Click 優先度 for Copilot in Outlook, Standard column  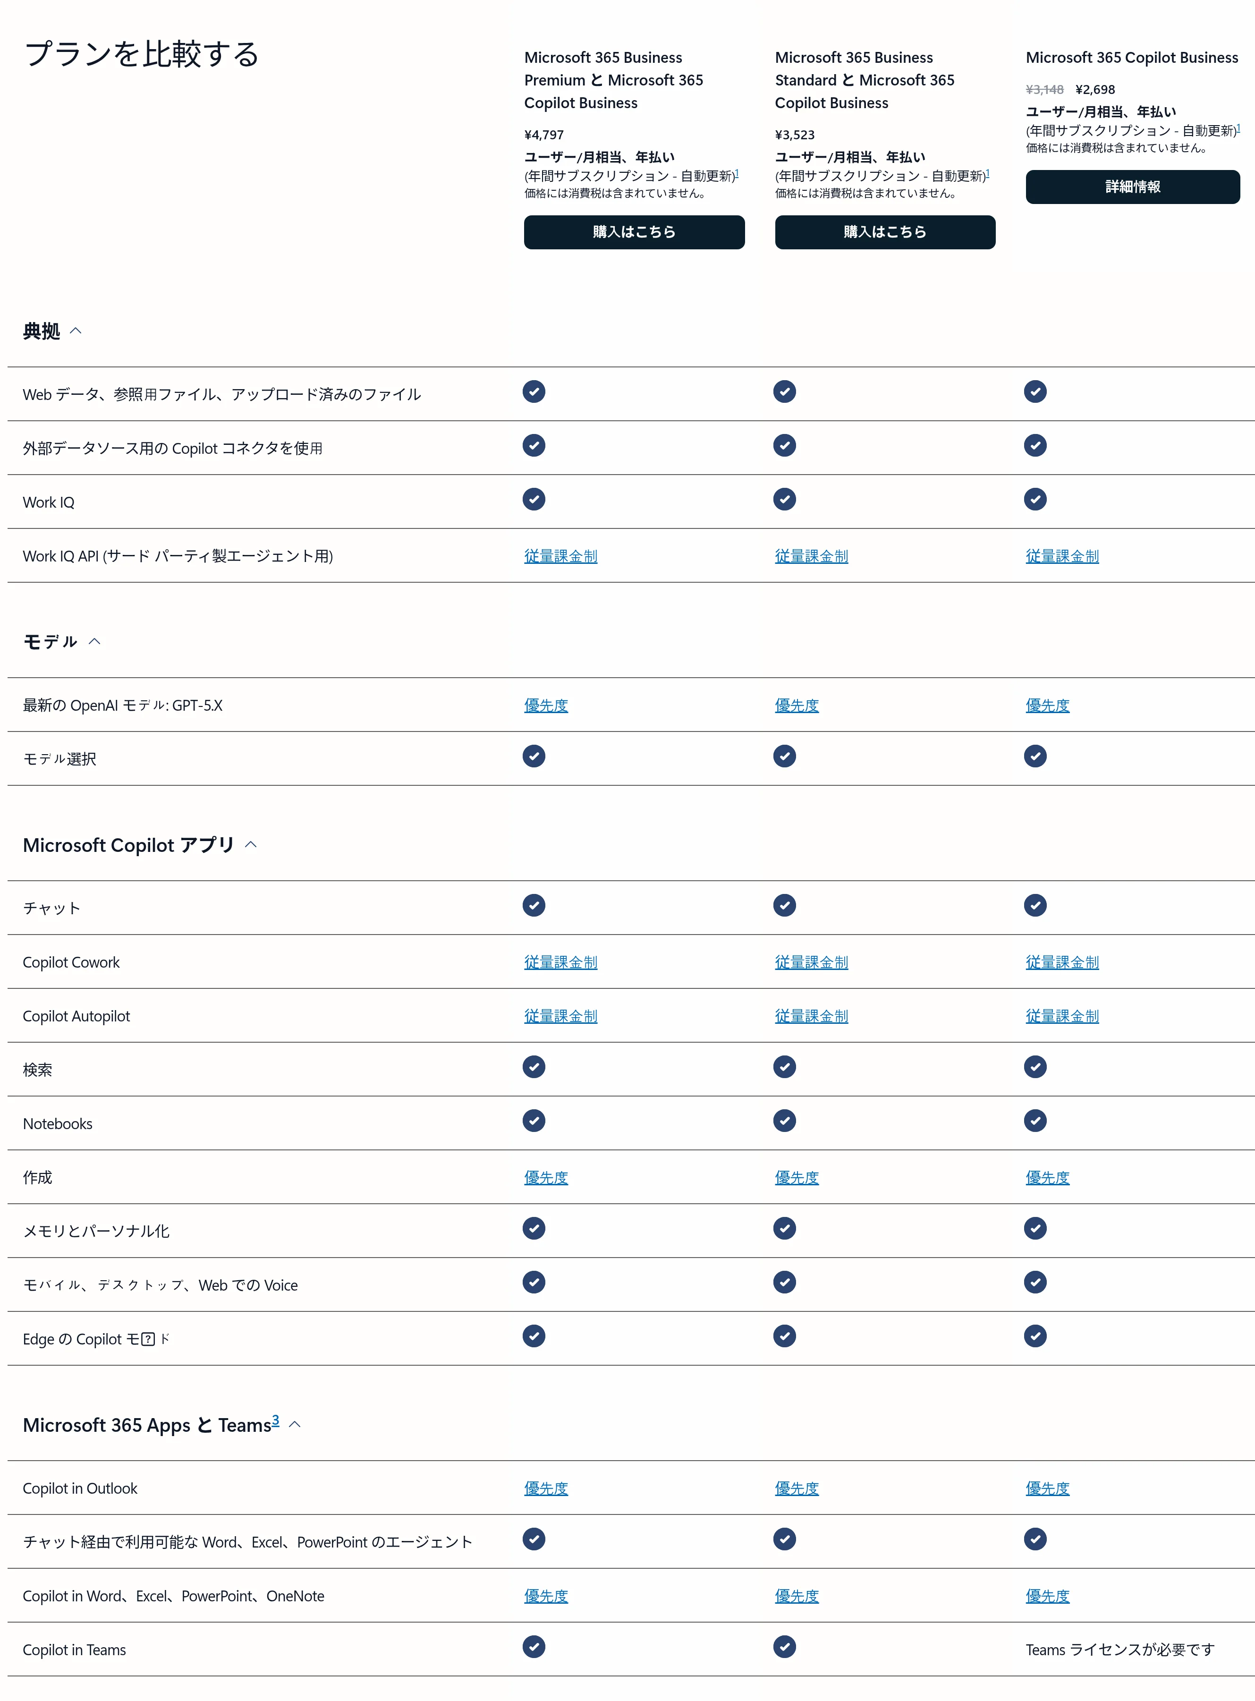coord(797,1489)
